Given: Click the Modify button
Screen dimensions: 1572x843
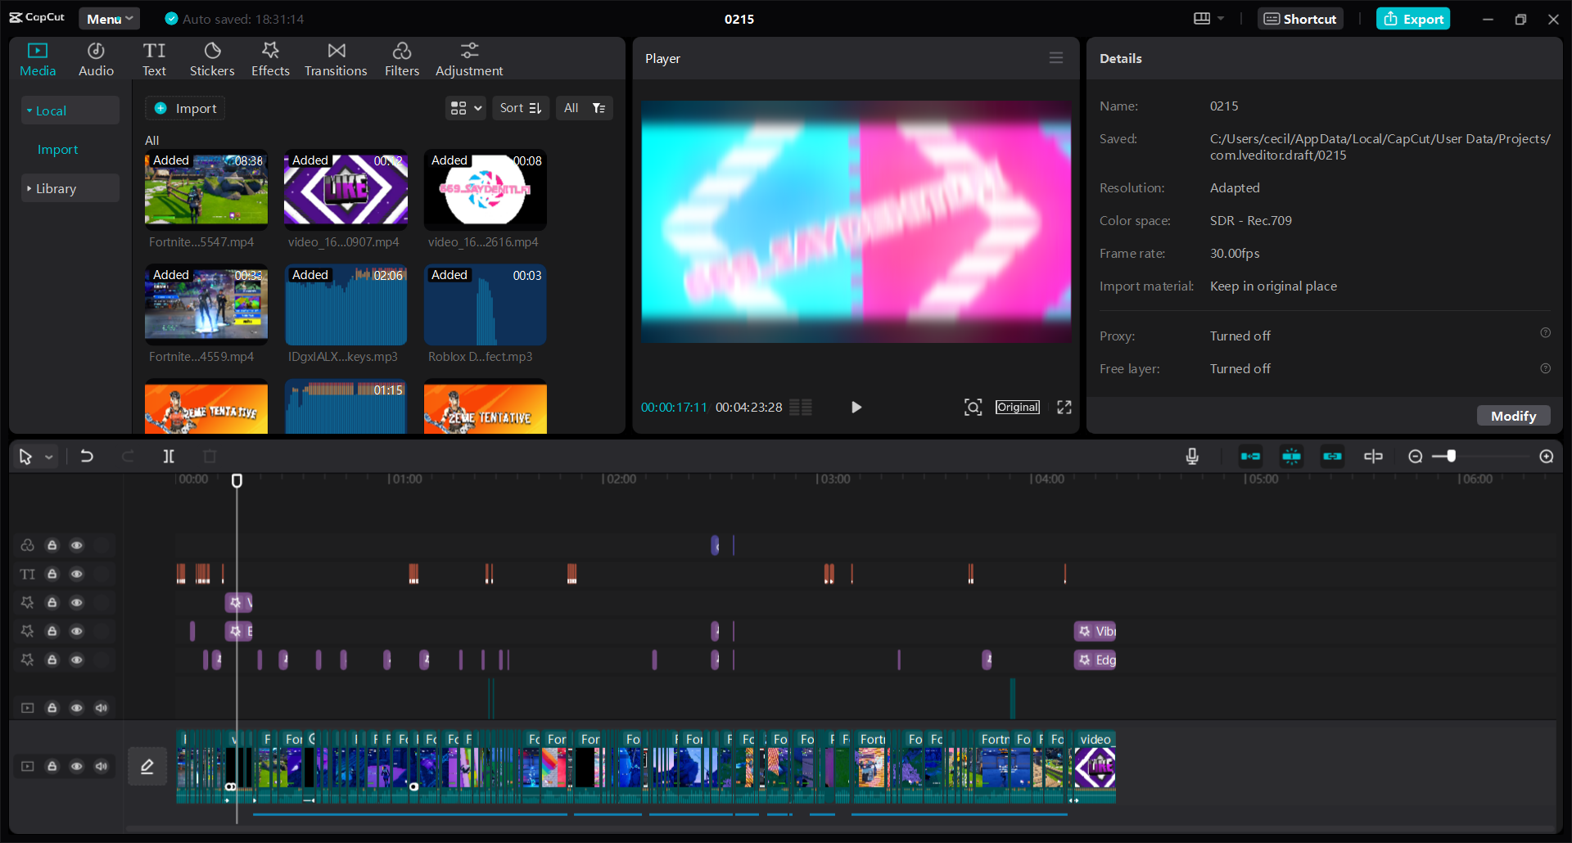Looking at the screenshot, I should click(1513, 416).
